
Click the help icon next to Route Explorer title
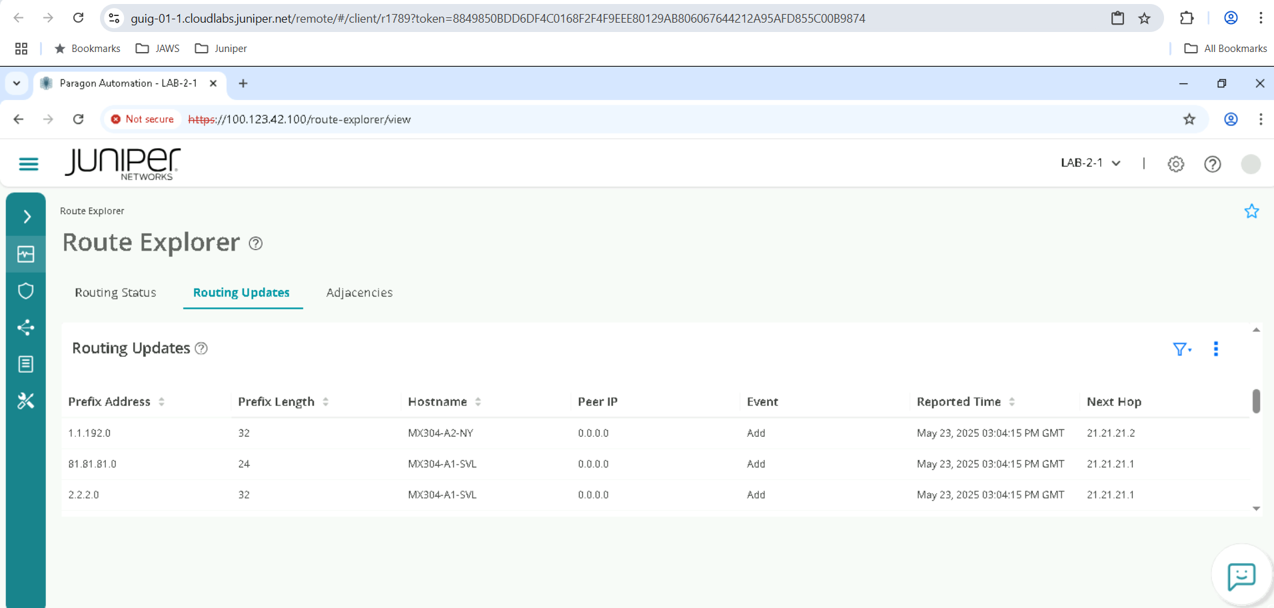pyautogui.click(x=255, y=243)
